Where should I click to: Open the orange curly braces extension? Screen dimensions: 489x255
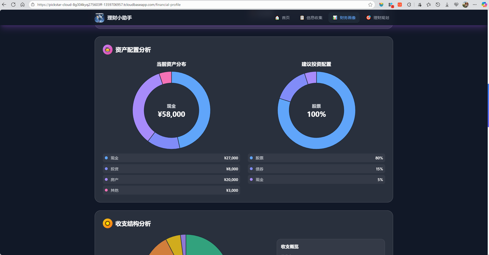click(400, 5)
